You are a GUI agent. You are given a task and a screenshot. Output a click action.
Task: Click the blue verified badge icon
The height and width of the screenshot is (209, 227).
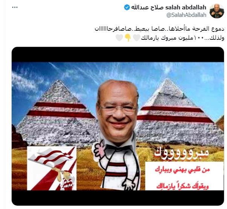point(127,8)
